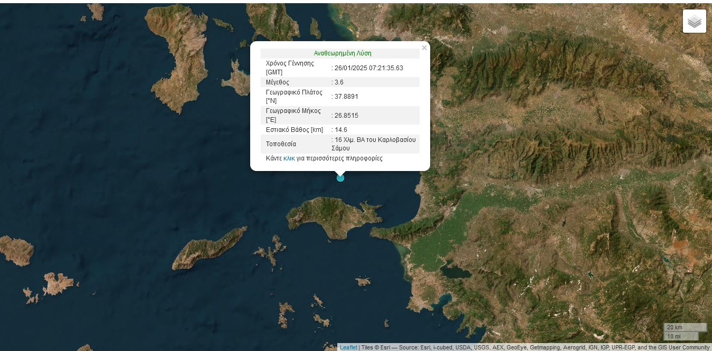The image size is (712, 351).
Task: Close the Αναθεωρημένη Λύση popup
Action: tap(424, 48)
